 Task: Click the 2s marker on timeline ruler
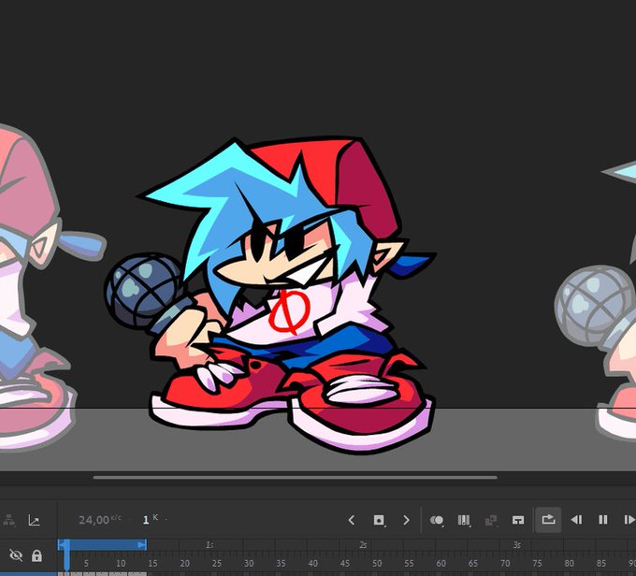pos(363,545)
